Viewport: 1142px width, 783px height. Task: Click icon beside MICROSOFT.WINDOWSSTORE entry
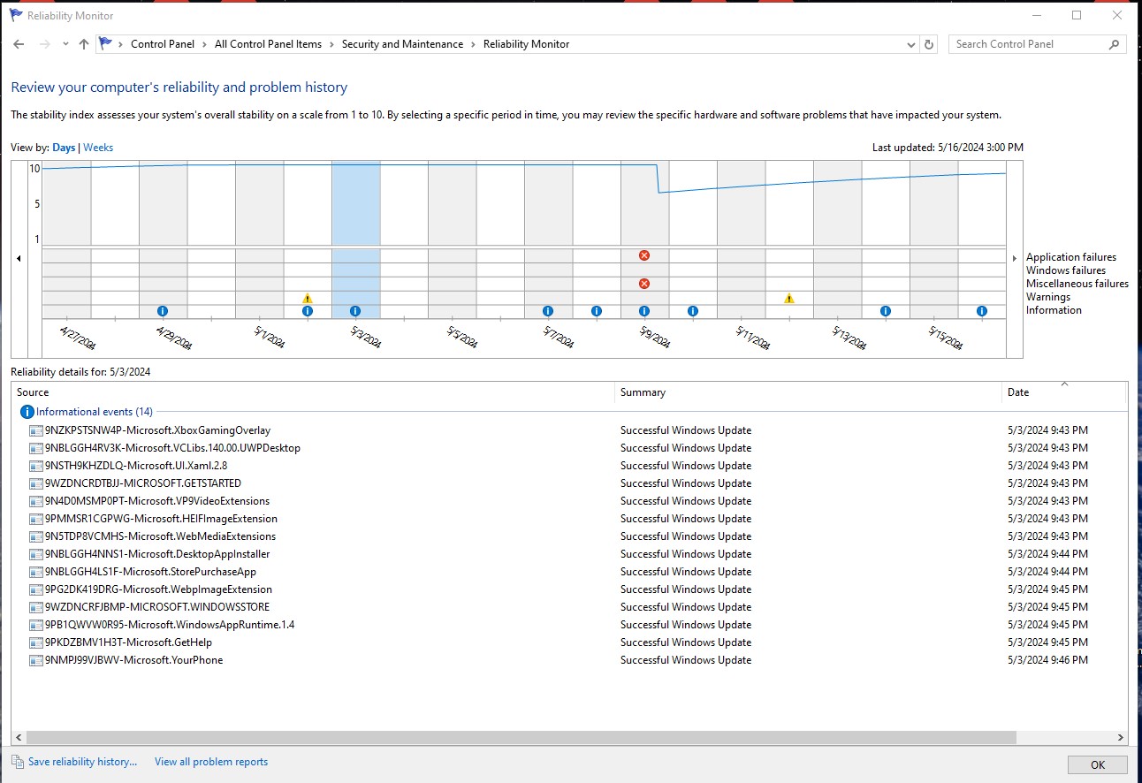(36, 607)
